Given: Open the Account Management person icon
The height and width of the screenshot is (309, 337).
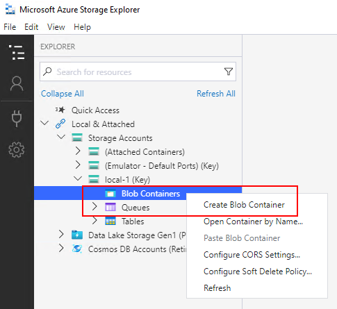Looking at the screenshot, I should 17,84.
